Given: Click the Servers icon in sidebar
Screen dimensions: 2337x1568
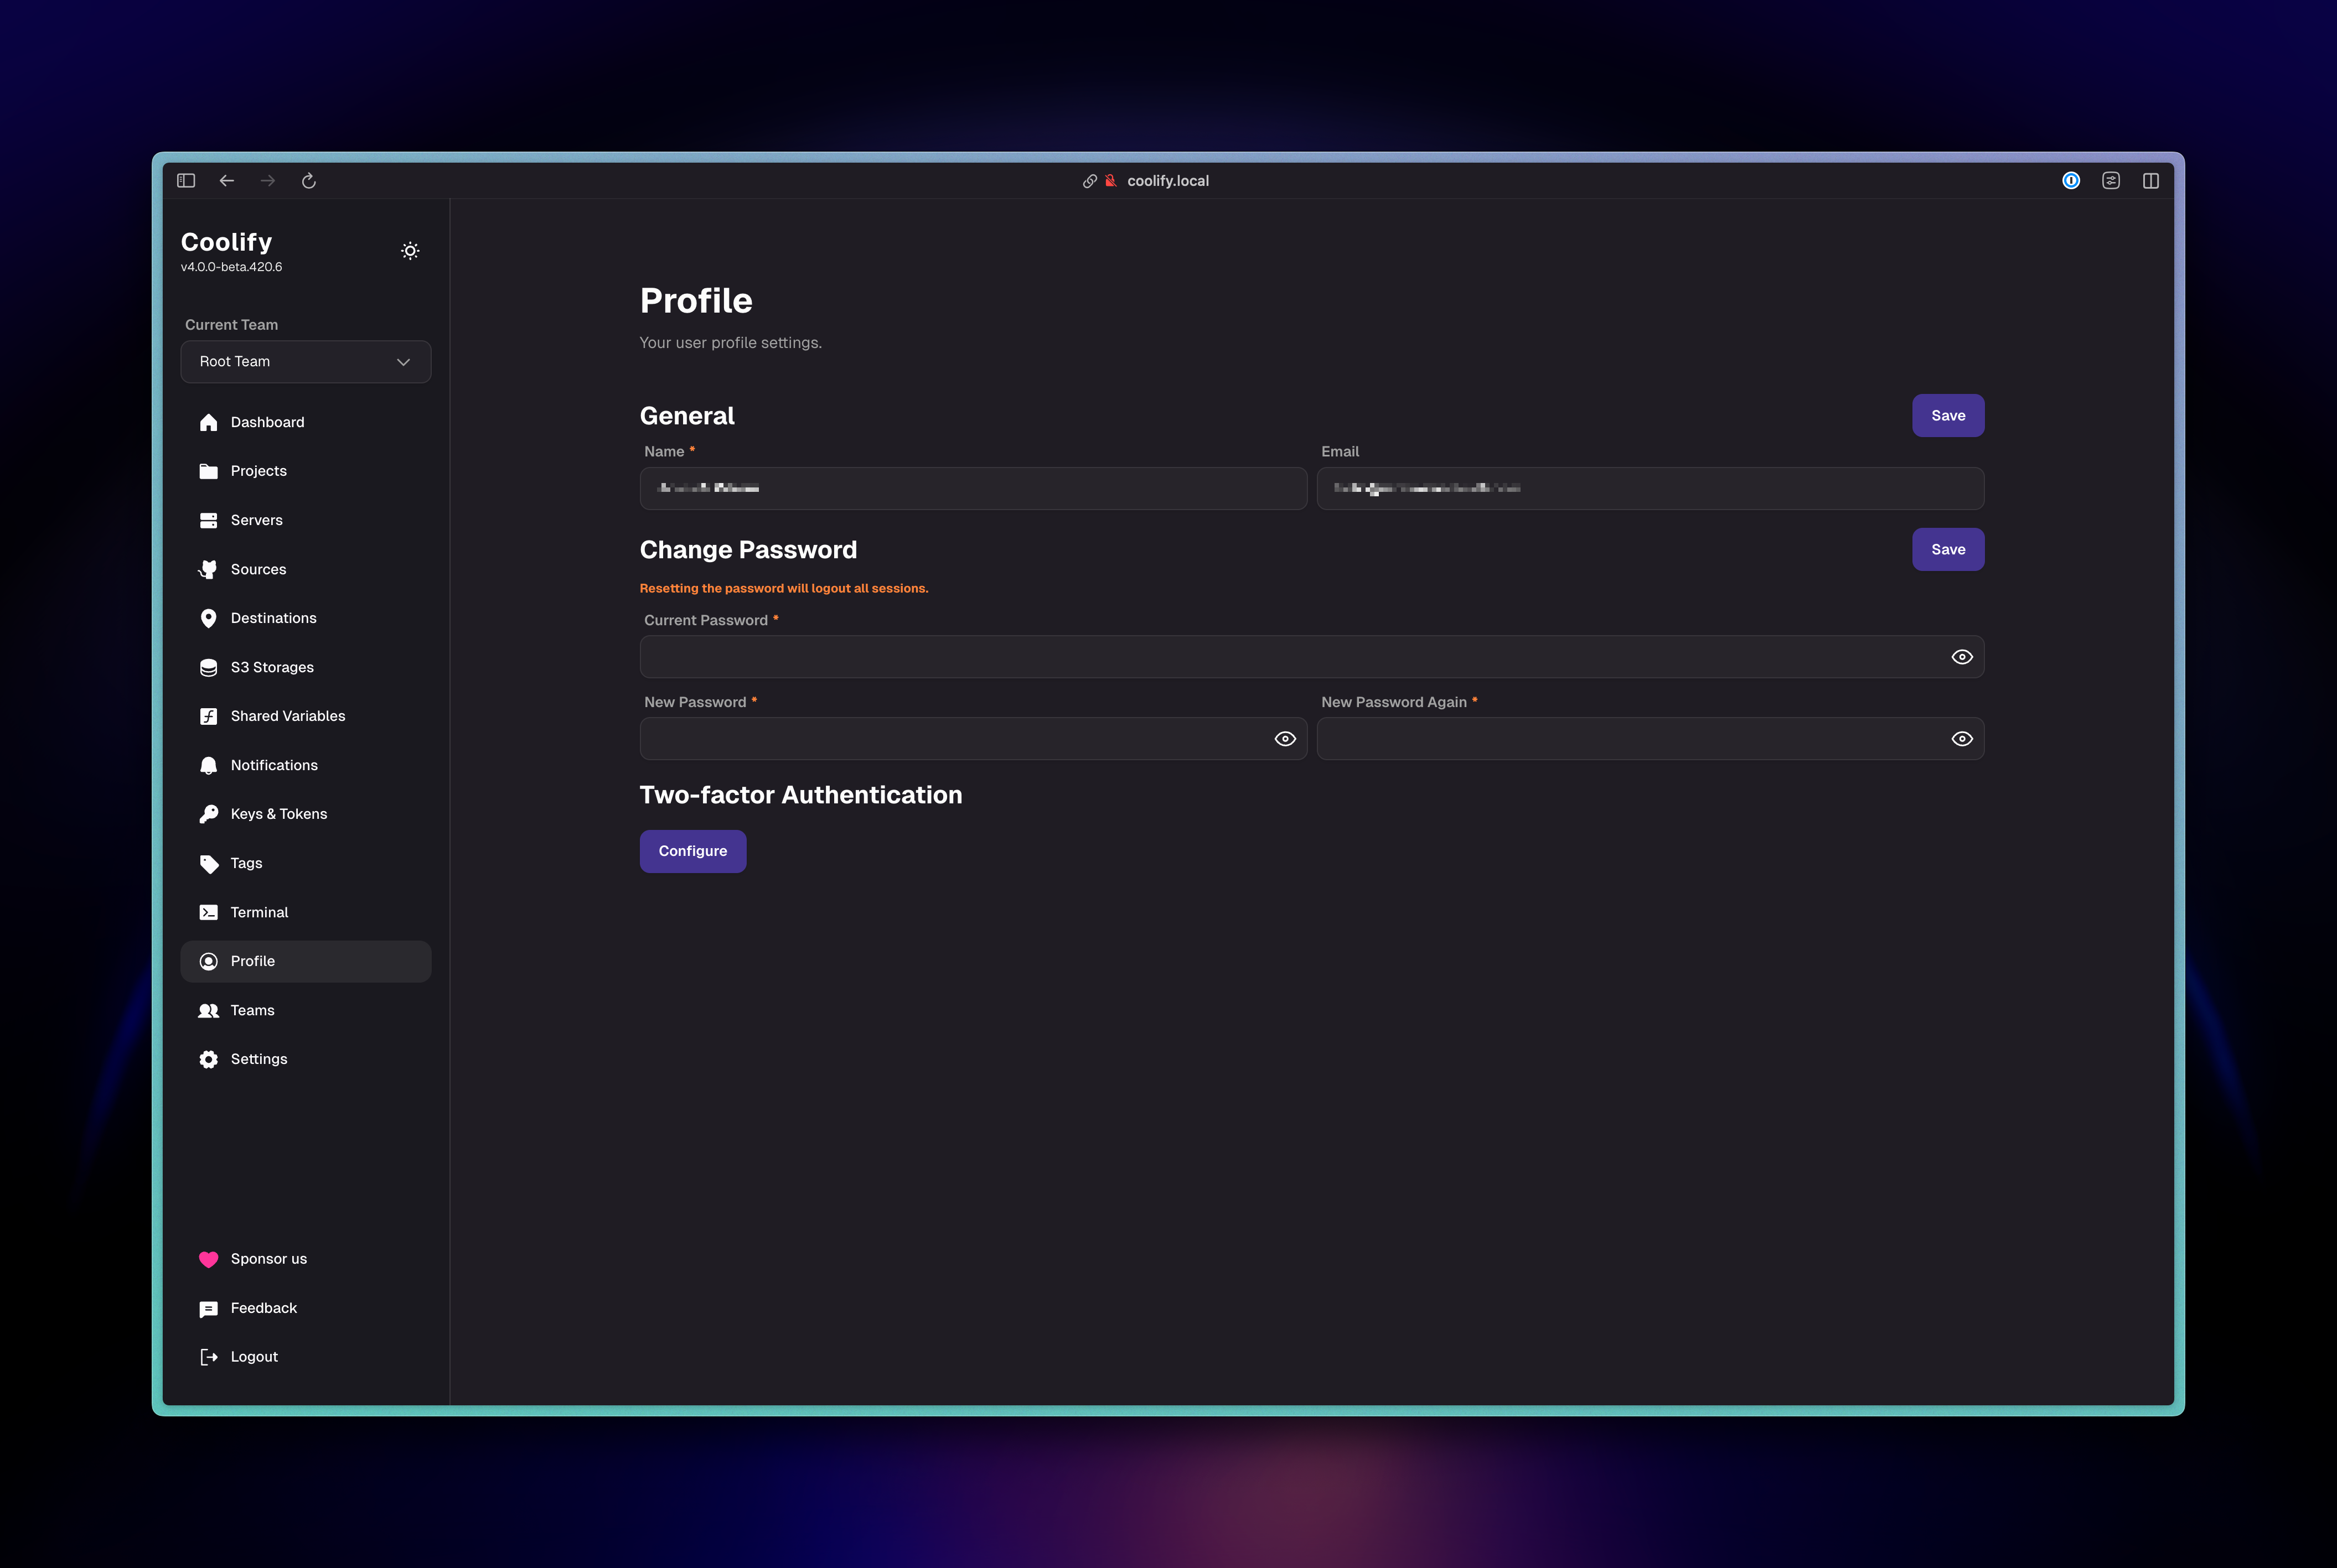Looking at the screenshot, I should (x=208, y=520).
